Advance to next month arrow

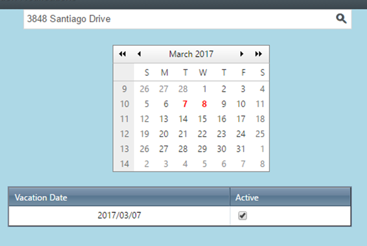pyautogui.click(x=242, y=54)
